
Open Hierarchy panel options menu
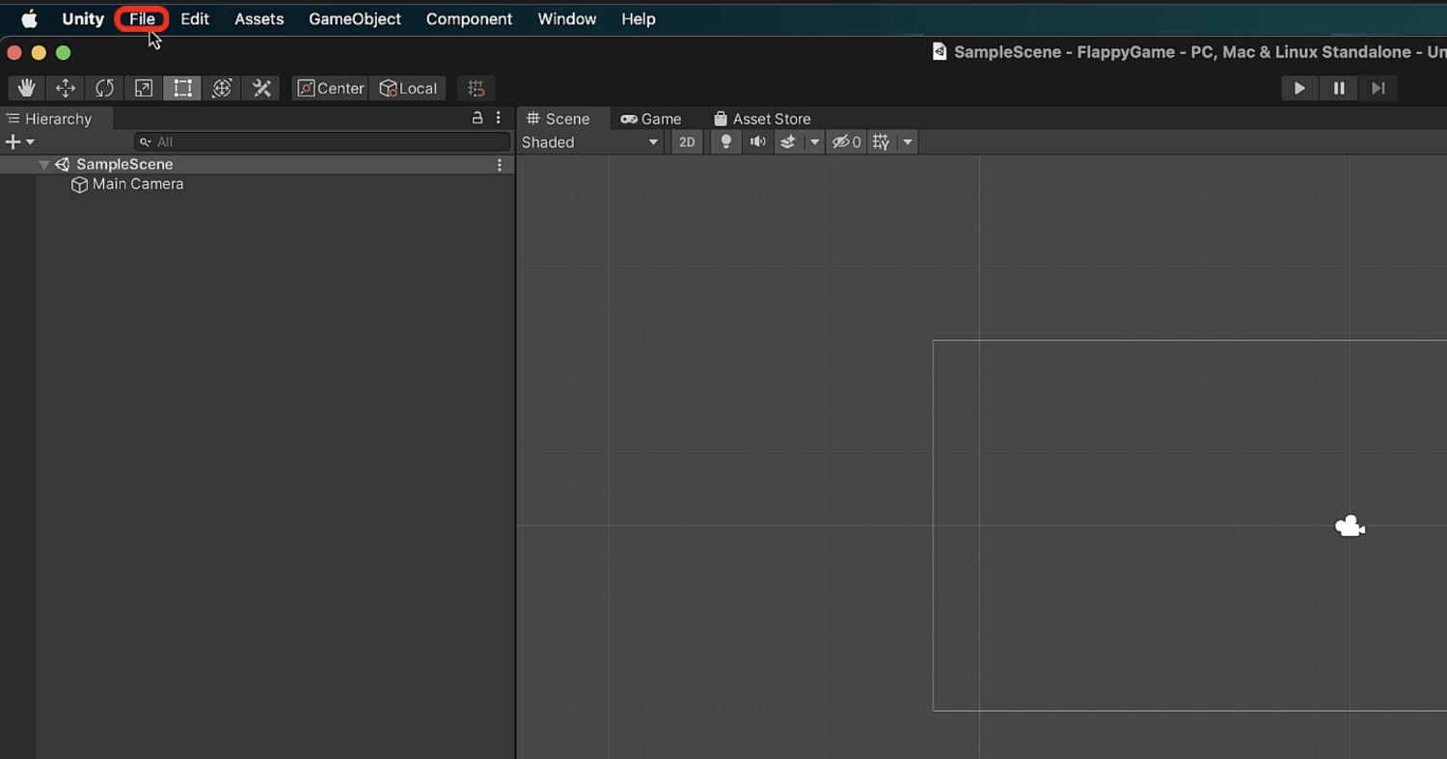point(499,118)
